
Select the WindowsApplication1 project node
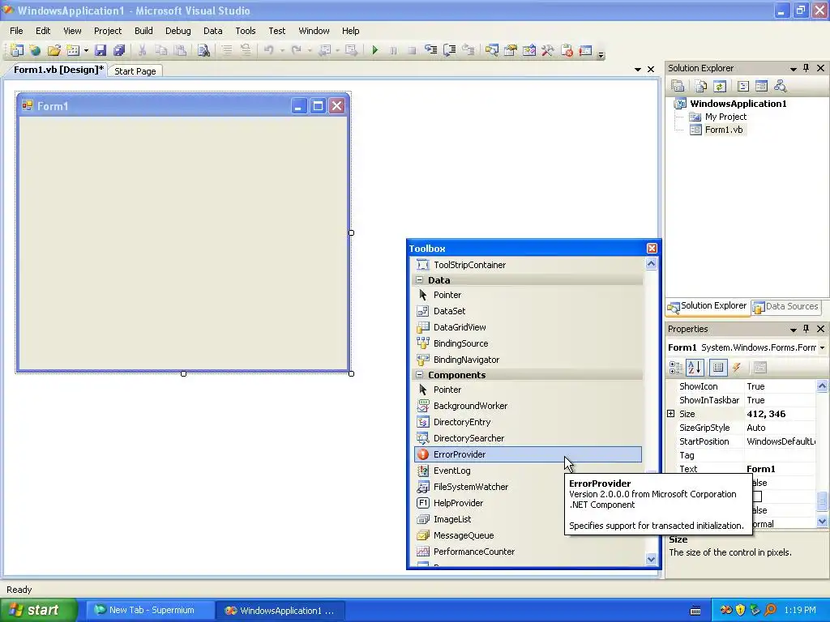click(x=738, y=104)
